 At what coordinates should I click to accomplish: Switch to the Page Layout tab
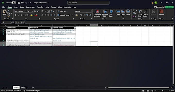[30, 7]
